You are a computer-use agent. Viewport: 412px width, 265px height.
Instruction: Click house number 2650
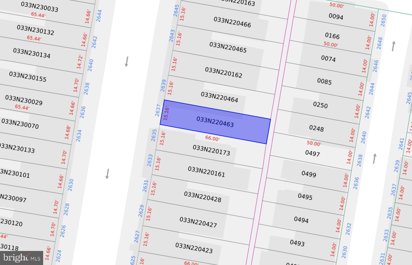click(x=383, y=20)
